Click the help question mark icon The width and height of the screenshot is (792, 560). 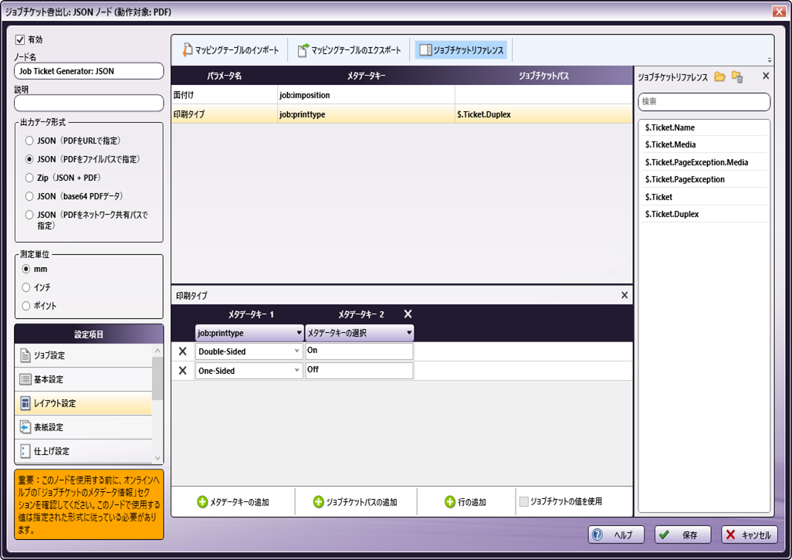(597, 535)
